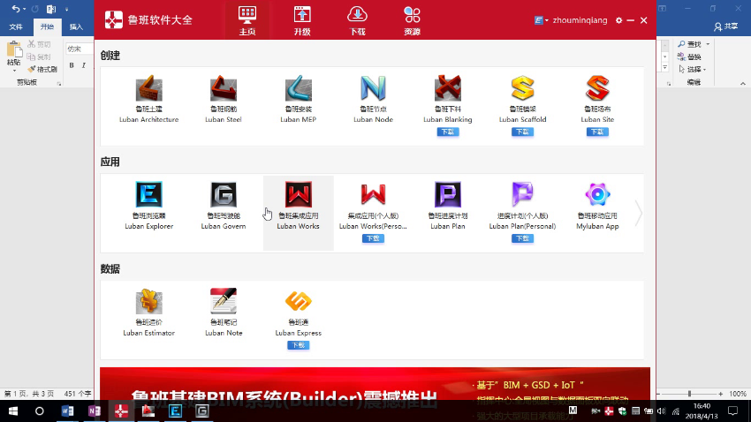Download Luban Blanking with its blue button
The height and width of the screenshot is (422, 751).
(x=448, y=132)
